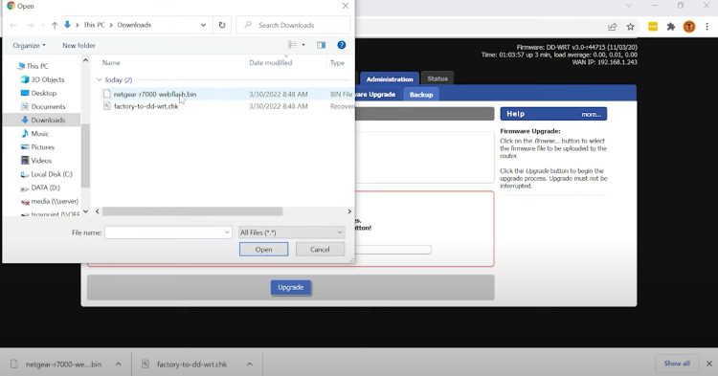This screenshot has height=376, width=718.
Task: Select netgear-r7000-webflash.bin file
Action: (x=155, y=94)
